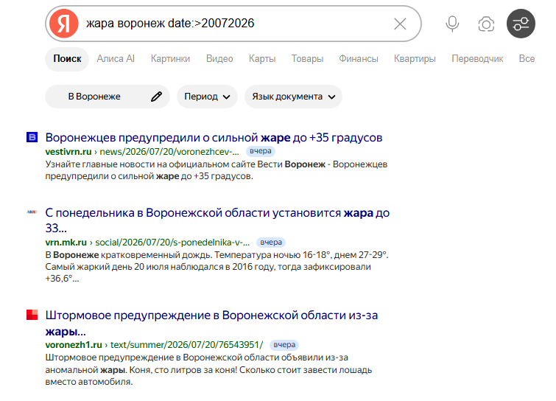This screenshot has width=556, height=401.
Task: Edit the region using the pencil icon
Action: pyautogui.click(x=156, y=97)
